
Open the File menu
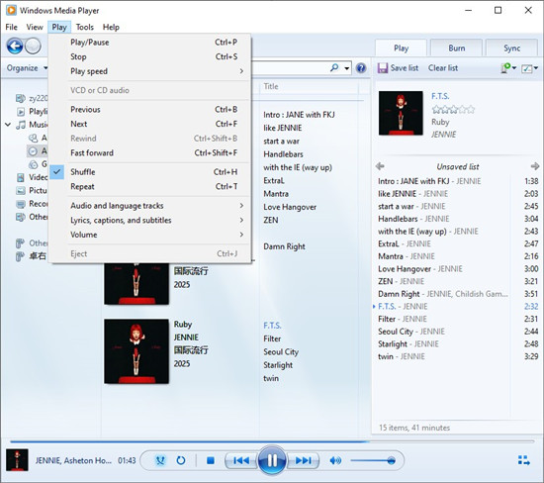coord(12,27)
